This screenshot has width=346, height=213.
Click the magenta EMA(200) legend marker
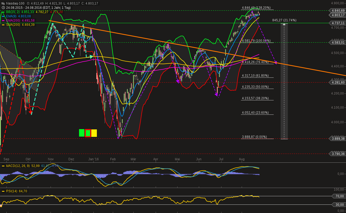pos(3,21)
